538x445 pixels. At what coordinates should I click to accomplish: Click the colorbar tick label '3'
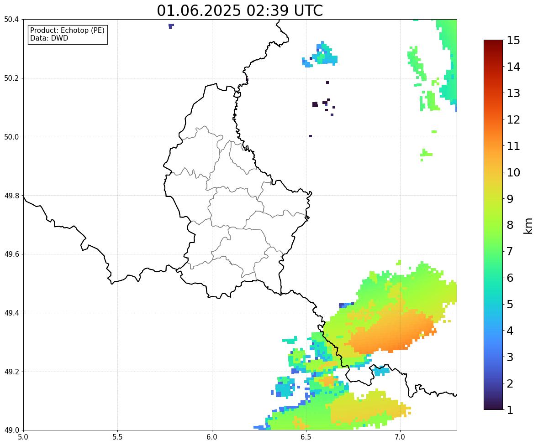pyautogui.click(x=510, y=357)
